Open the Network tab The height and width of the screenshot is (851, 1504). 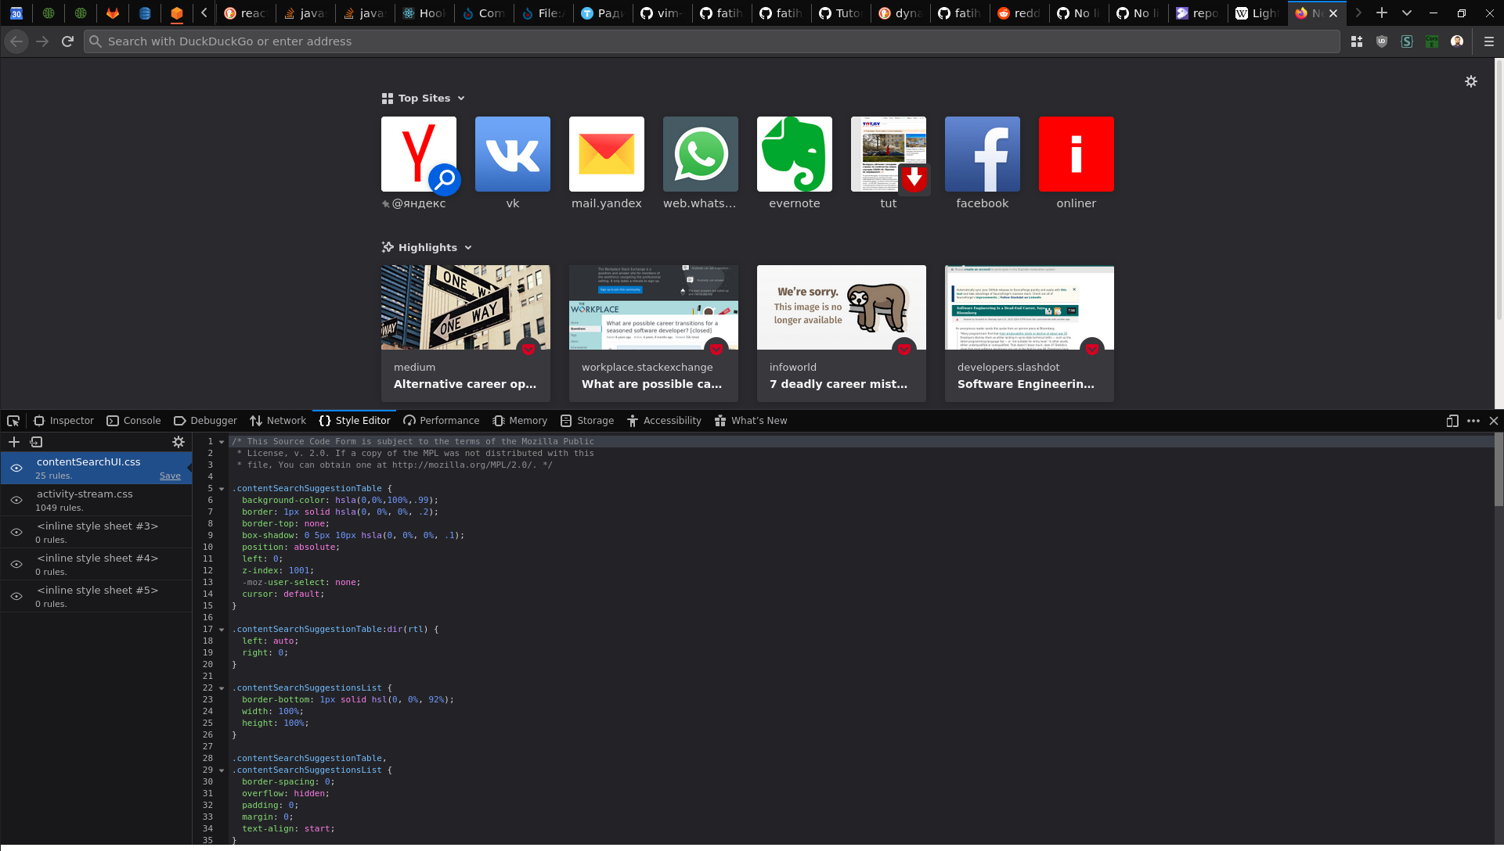click(x=278, y=421)
